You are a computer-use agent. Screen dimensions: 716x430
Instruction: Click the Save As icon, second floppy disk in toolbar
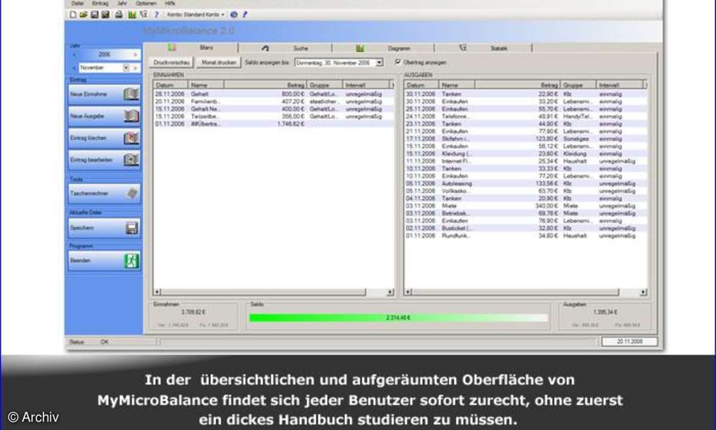(106, 14)
